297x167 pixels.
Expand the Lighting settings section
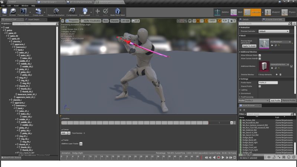244,90
